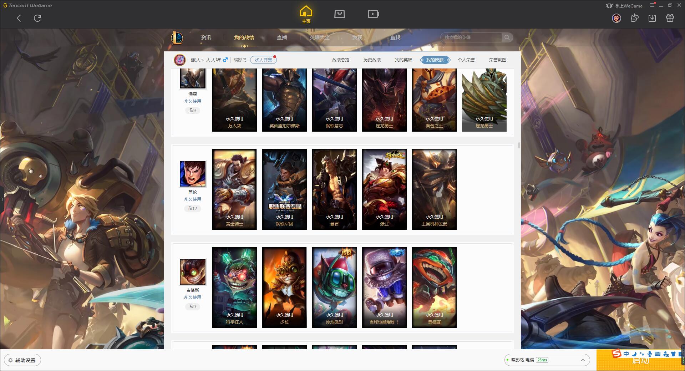Open the 王国机神玄武 skin thumbnail

tap(434, 189)
